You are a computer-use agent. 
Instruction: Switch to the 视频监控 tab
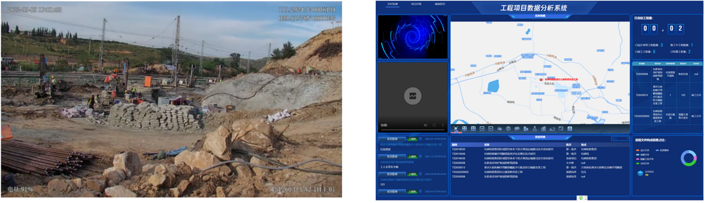(x=440, y=4)
